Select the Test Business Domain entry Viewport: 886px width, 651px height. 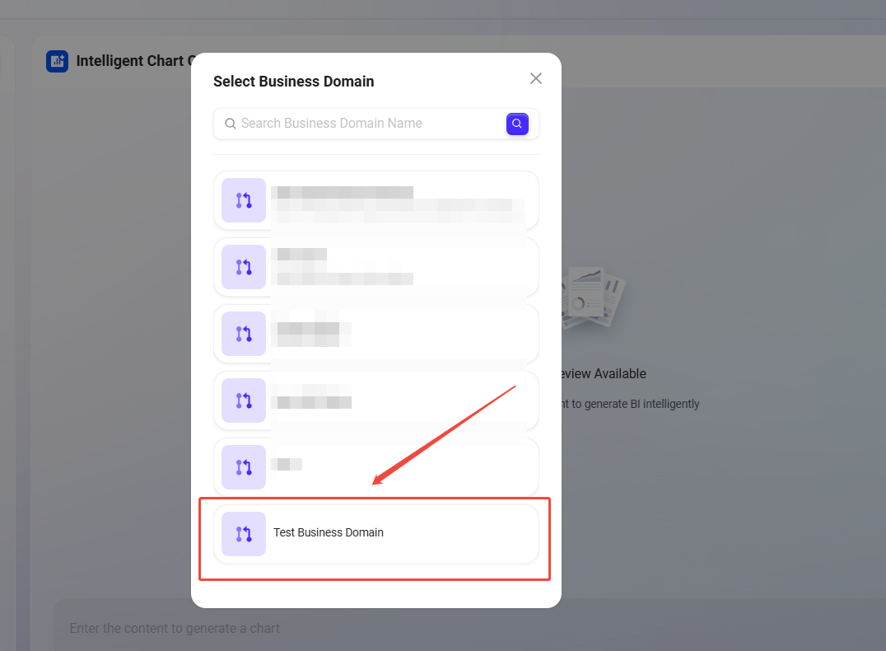(375, 533)
